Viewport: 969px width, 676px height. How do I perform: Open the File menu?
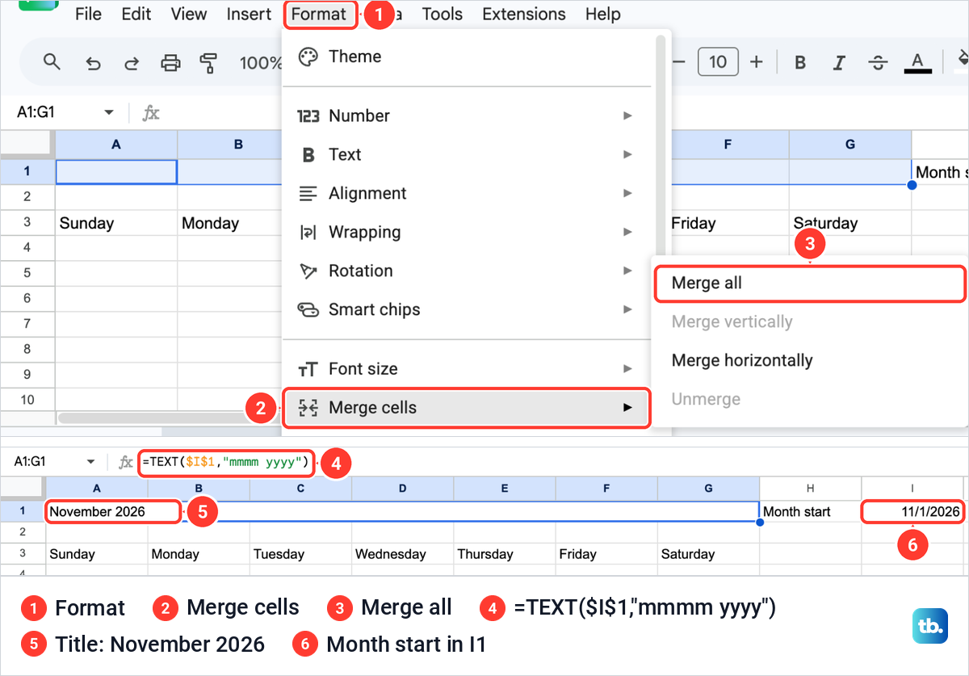[x=88, y=14]
